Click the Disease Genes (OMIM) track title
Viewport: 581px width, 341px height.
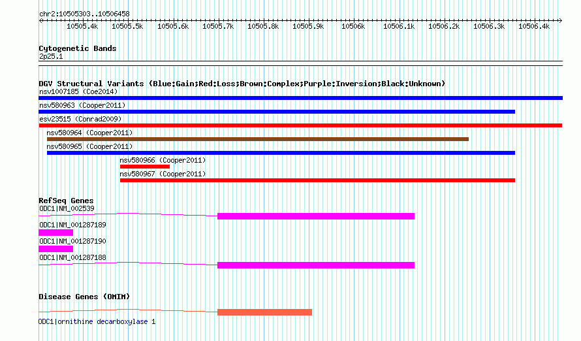coord(84,297)
